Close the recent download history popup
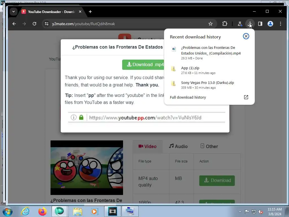Screen dimensions: 289x217 pyautogui.click(x=246, y=36)
